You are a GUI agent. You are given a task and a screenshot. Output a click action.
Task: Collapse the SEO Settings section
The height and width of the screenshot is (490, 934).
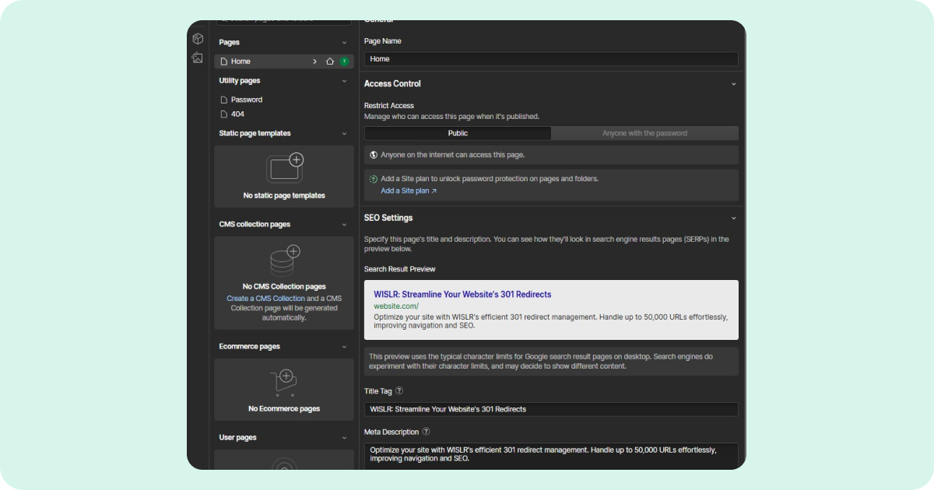(732, 218)
